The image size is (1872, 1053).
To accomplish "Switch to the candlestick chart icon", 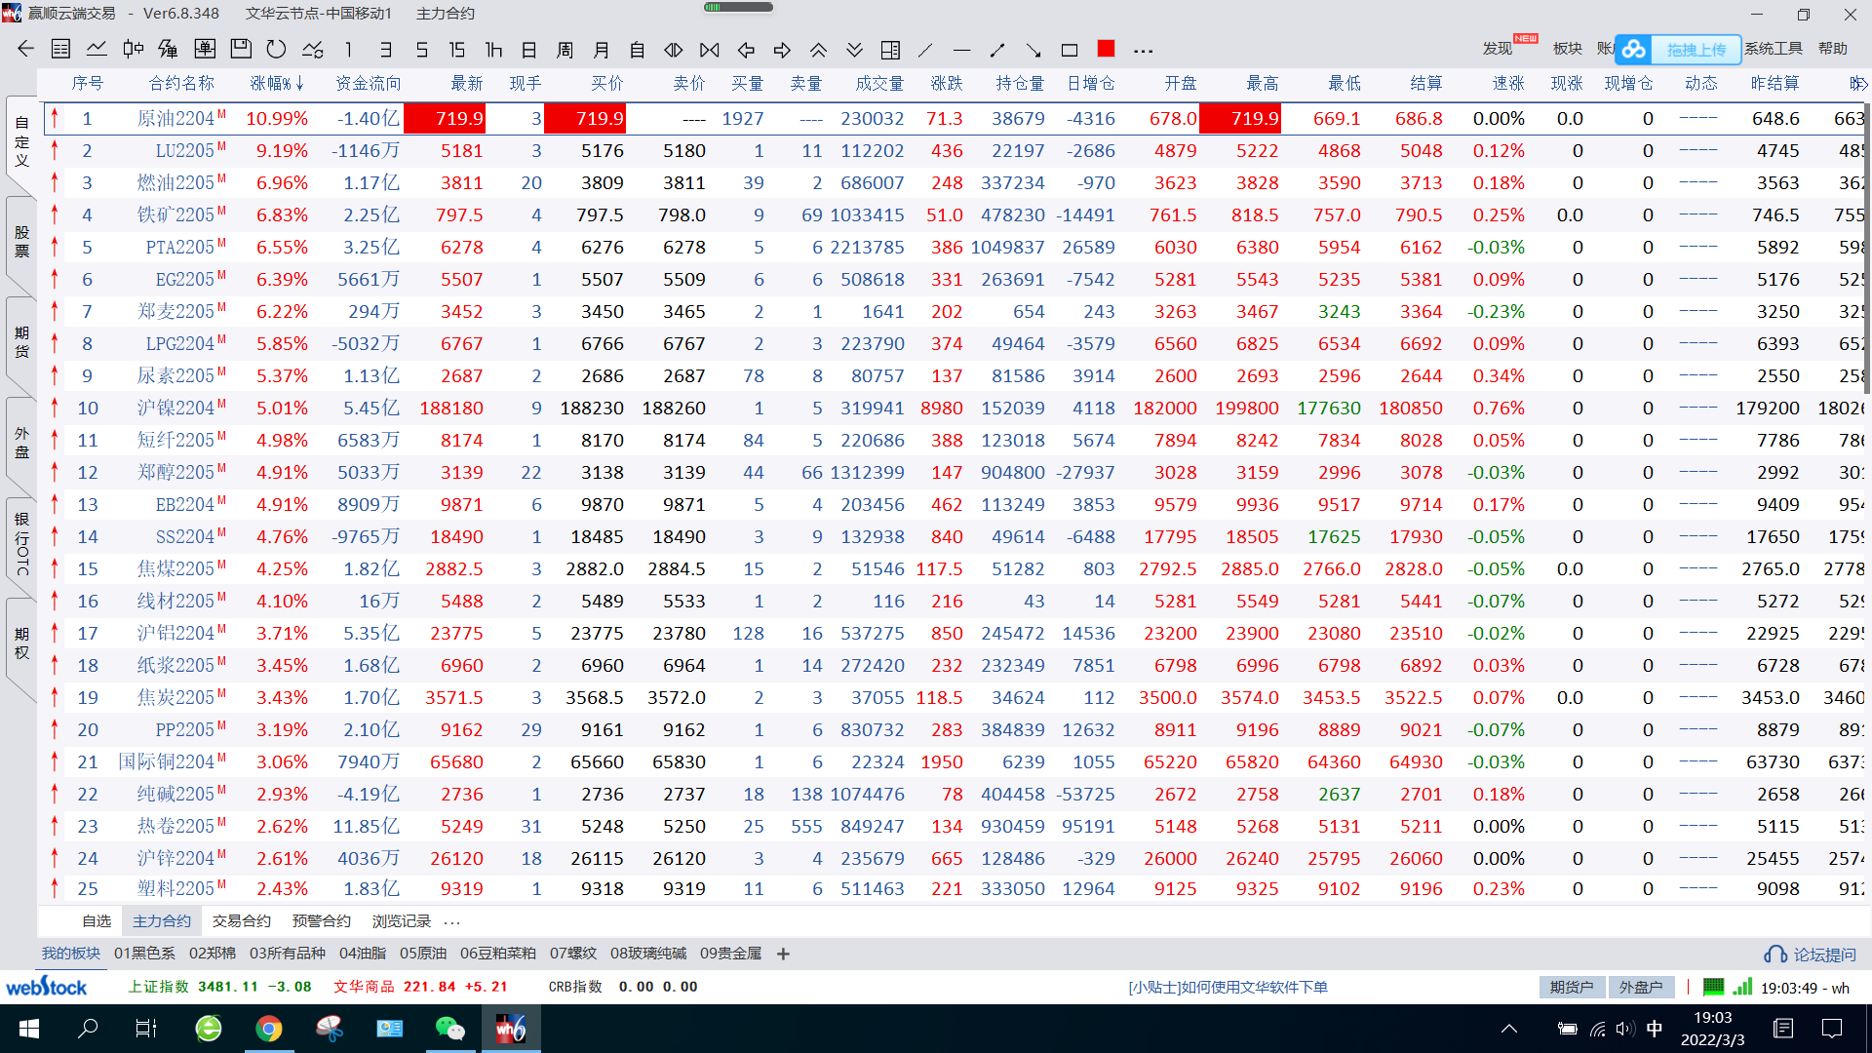I will click(134, 49).
